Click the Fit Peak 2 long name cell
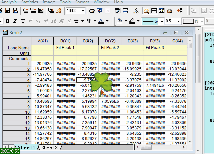The width and height of the screenshot is (214, 154). [110, 48]
